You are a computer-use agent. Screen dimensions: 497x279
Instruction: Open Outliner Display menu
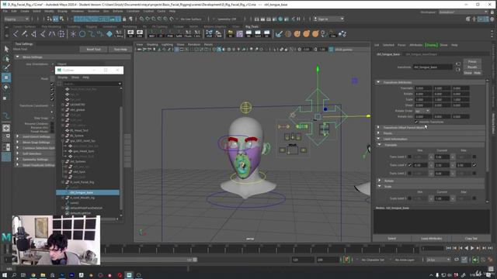62,77
